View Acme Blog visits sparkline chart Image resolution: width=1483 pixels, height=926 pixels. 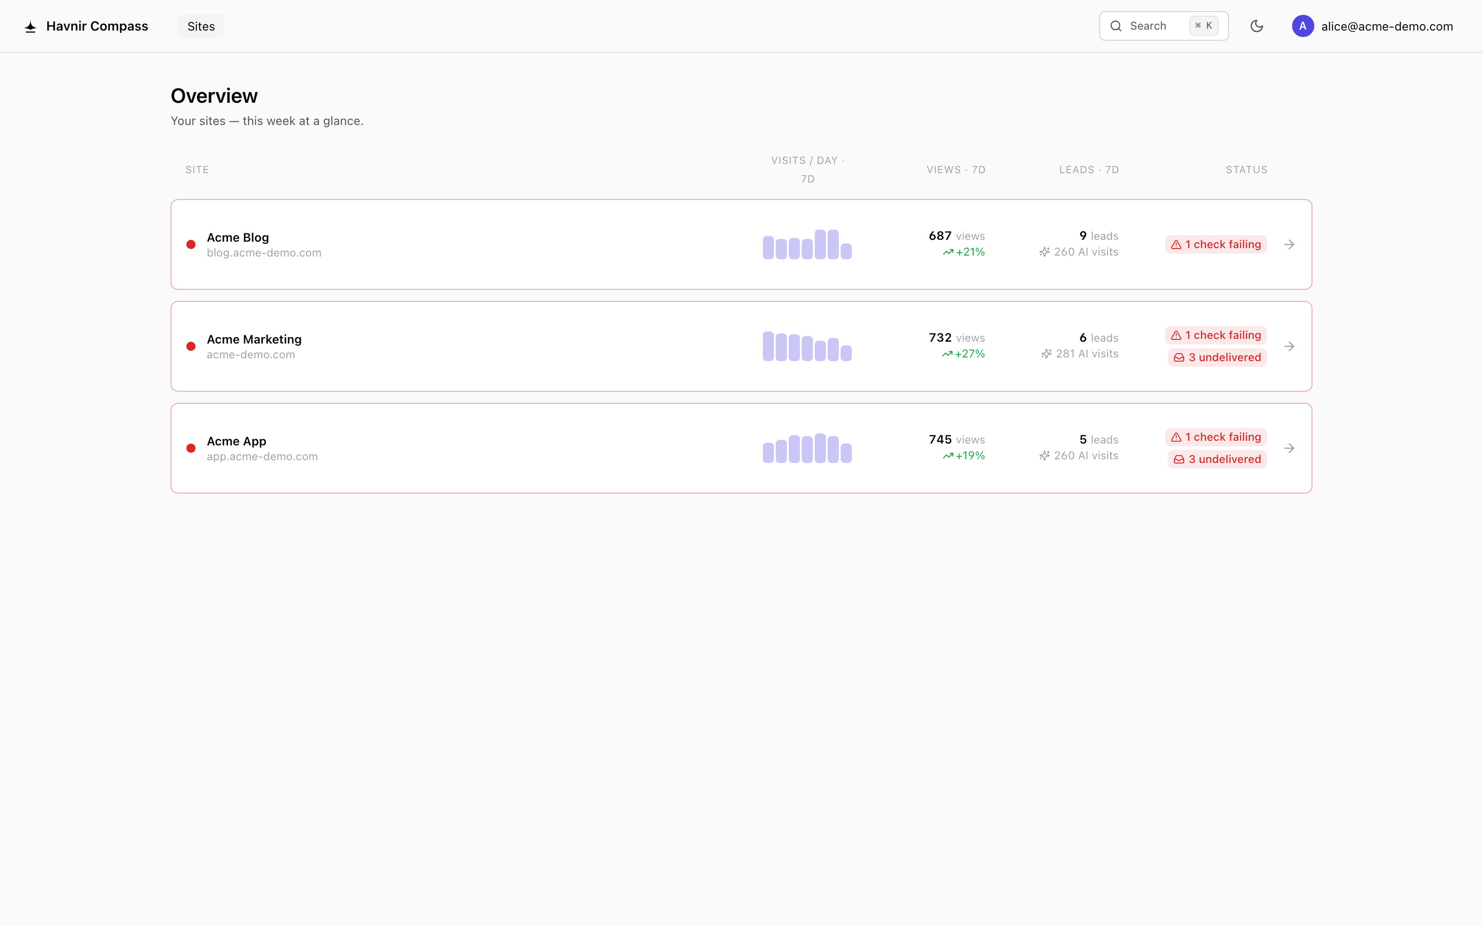click(807, 244)
